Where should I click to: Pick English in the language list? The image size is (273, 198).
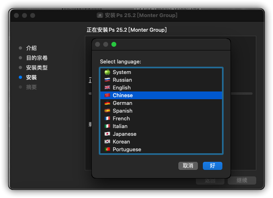pos(161,87)
